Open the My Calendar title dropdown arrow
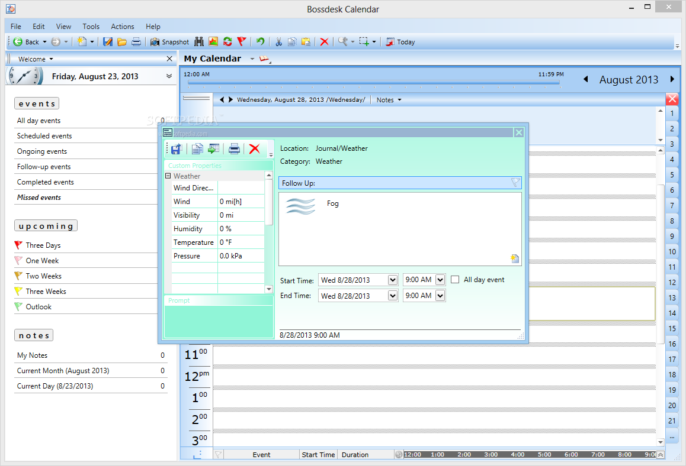Screen dimensions: 686x466 click(252, 59)
